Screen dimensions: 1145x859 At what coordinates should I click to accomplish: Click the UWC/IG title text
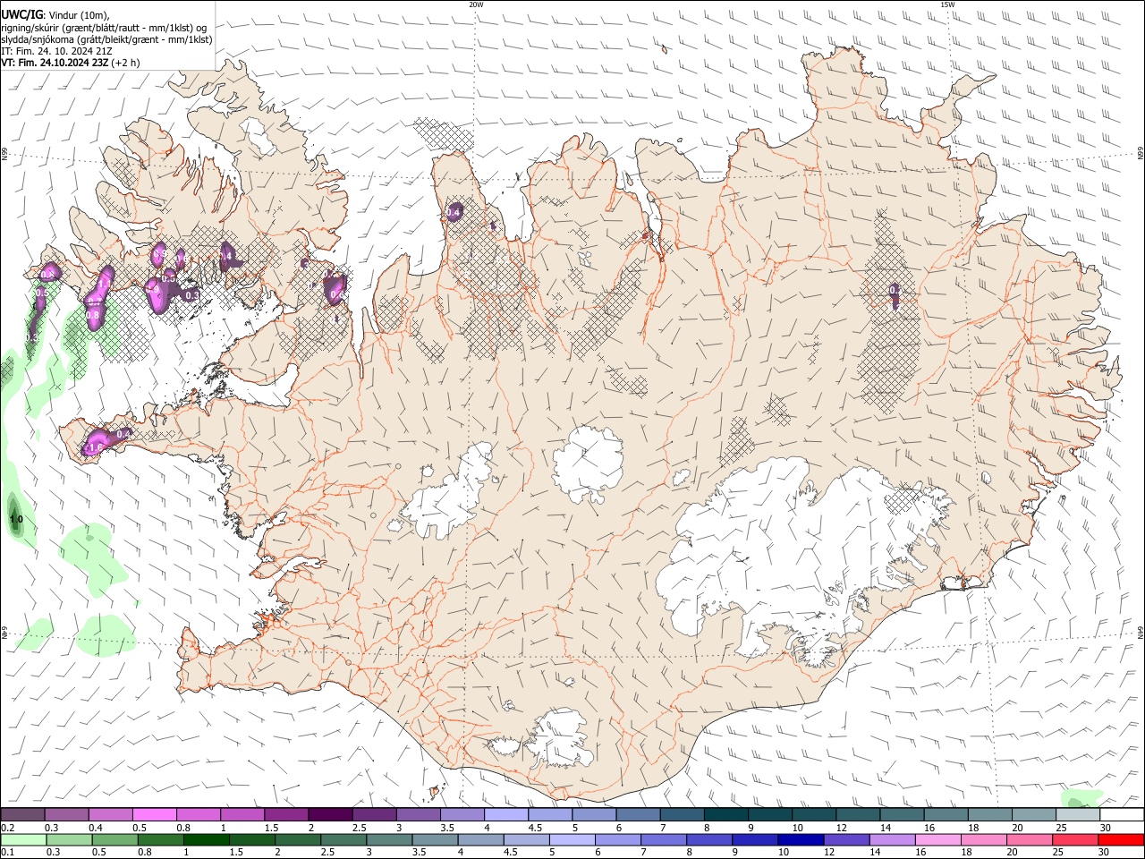tap(21, 14)
